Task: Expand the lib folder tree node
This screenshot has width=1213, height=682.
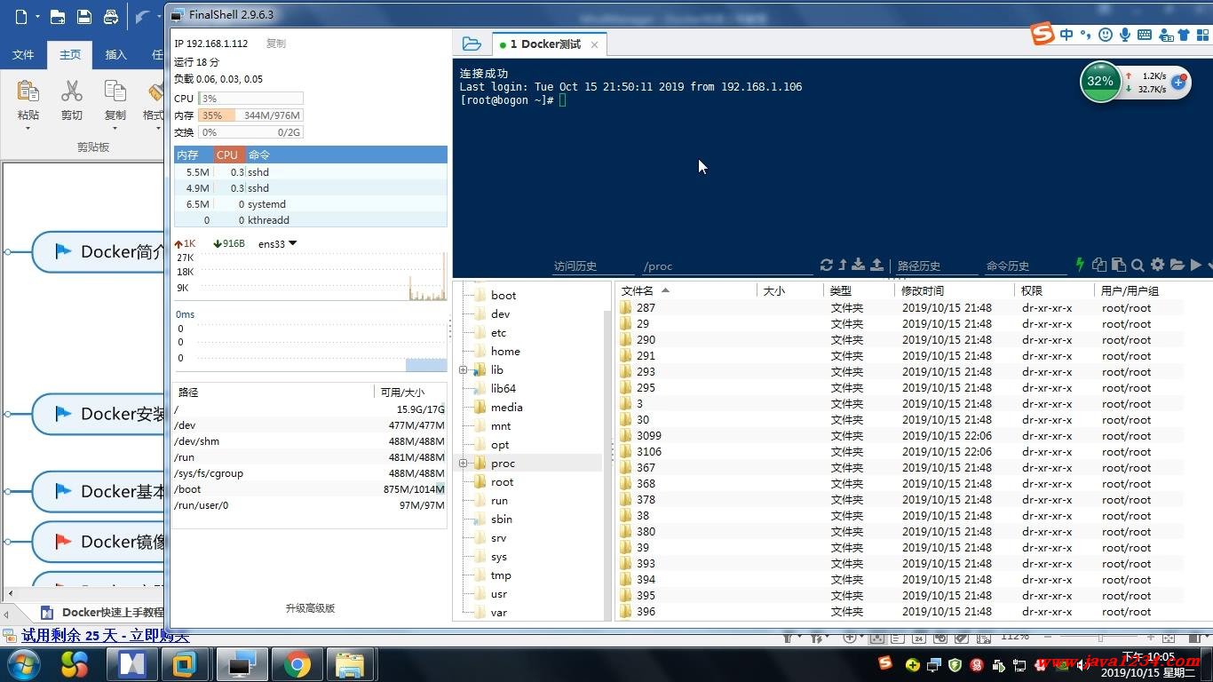Action: coord(463,370)
